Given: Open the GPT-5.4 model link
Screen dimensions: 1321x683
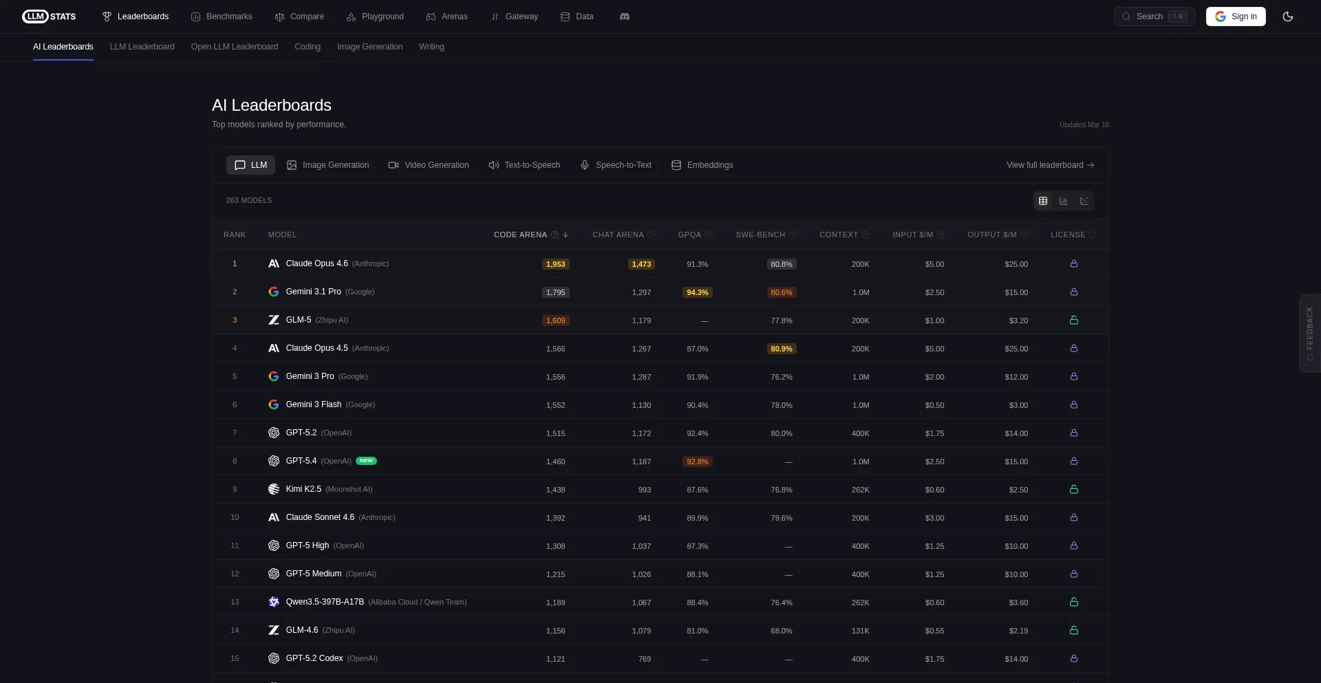Looking at the screenshot, I should pyautogui.click(x=301, y=461).
